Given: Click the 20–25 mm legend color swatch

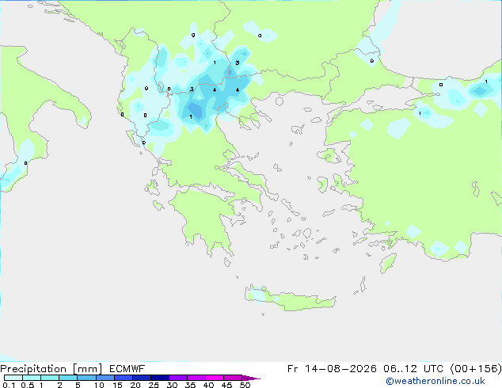Looking at the screenshot, I should (x=142, y=378).
